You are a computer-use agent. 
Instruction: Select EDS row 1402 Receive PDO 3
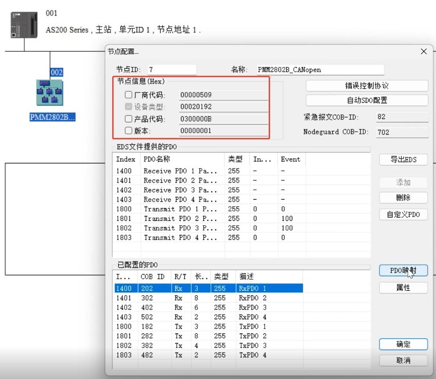coord(241,190)
